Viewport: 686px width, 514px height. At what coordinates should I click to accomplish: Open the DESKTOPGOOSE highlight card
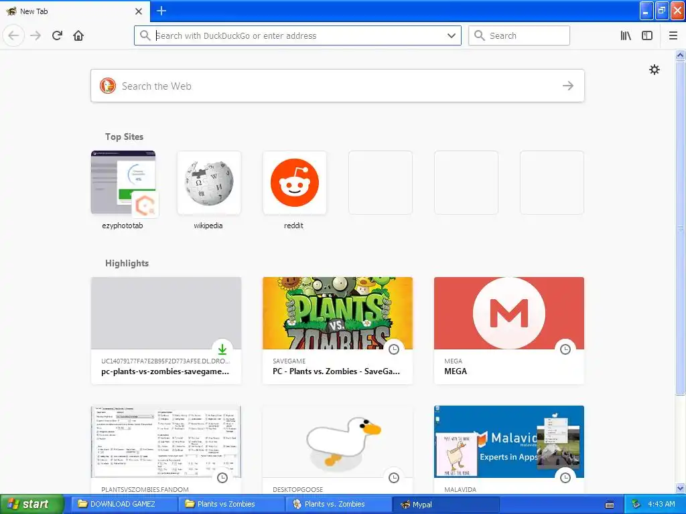click(x=338, y=450)
